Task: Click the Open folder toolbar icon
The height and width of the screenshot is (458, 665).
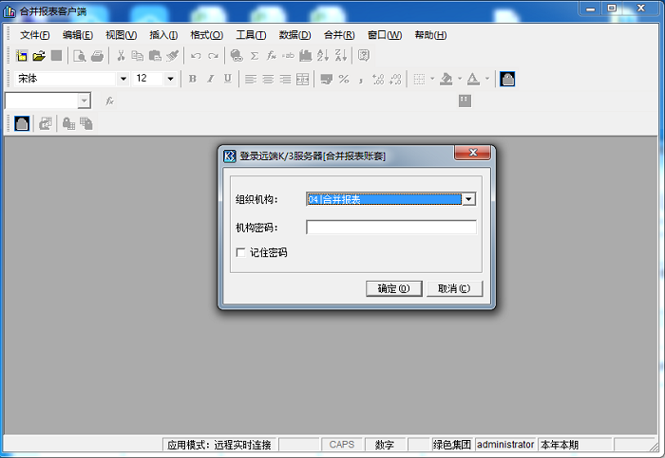Action: 39,56
